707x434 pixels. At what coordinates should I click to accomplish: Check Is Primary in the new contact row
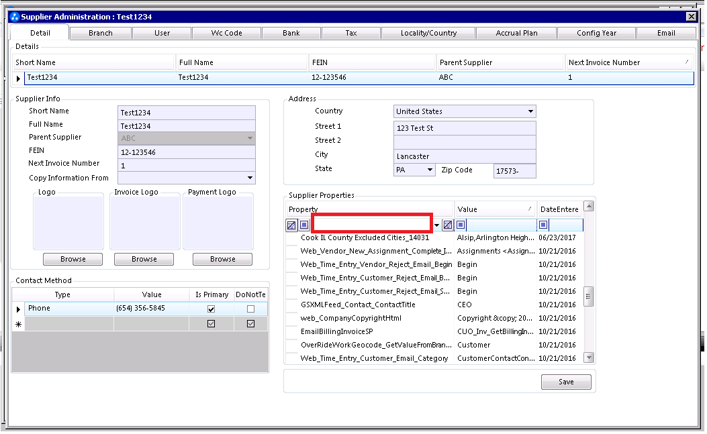point(211,324)
